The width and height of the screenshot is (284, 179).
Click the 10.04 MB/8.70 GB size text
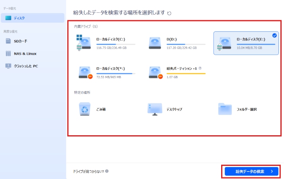point(249,48)
